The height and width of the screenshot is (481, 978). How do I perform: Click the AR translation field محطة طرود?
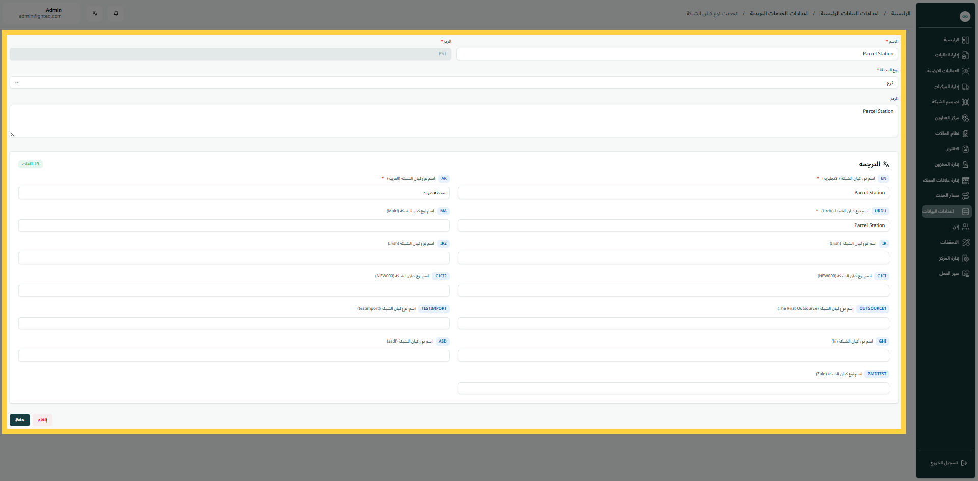point(234,193)
